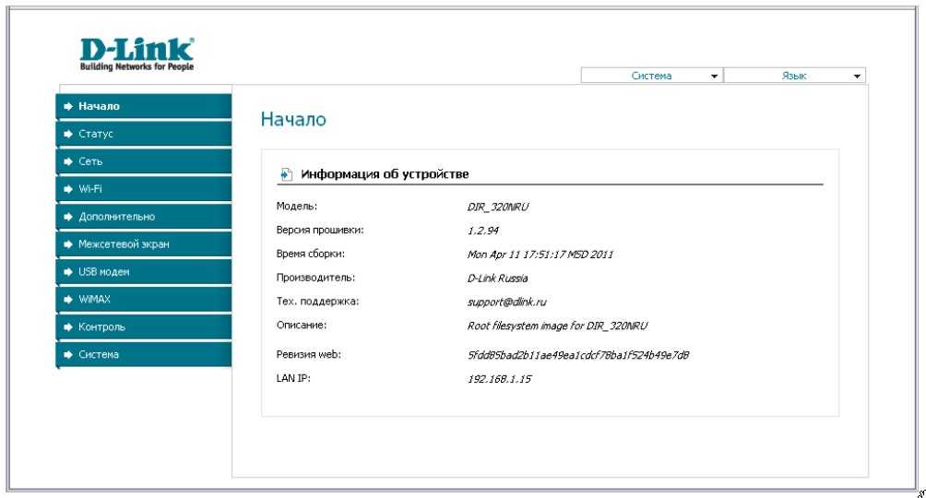Viewport: 926px width, 498px height.
Task: Open the Сеть menu item
Action: (x=144, y=161)
